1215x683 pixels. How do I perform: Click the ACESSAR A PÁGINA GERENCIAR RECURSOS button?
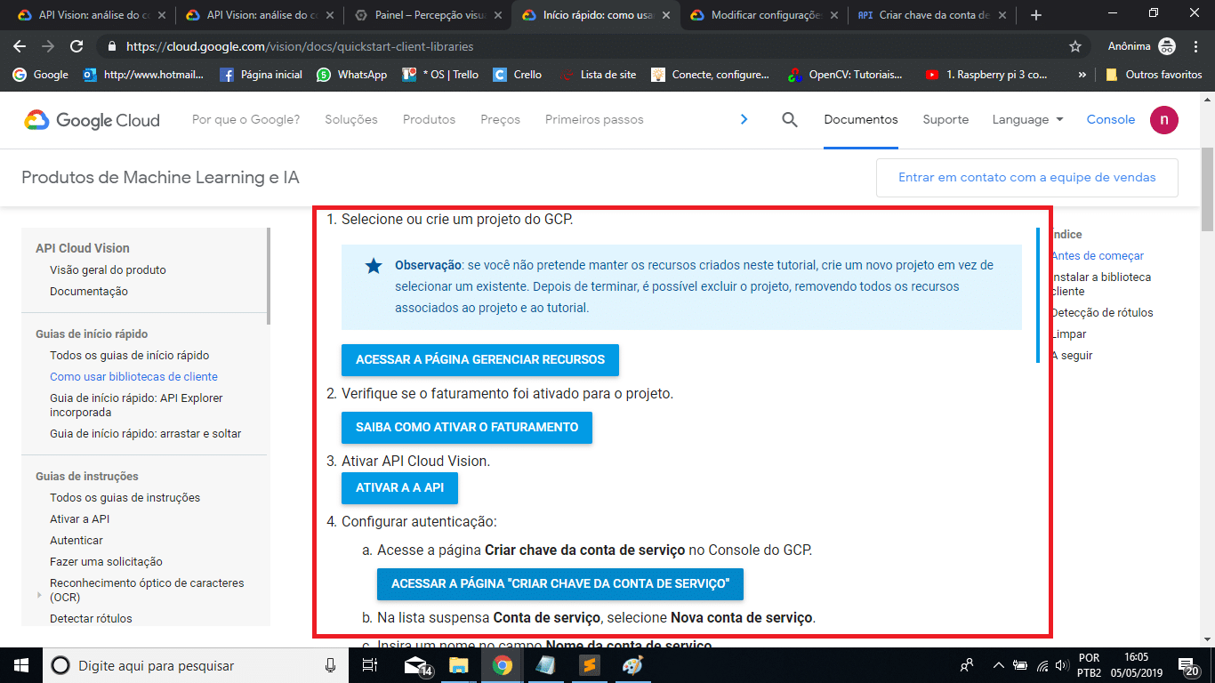tap(480, 359)
